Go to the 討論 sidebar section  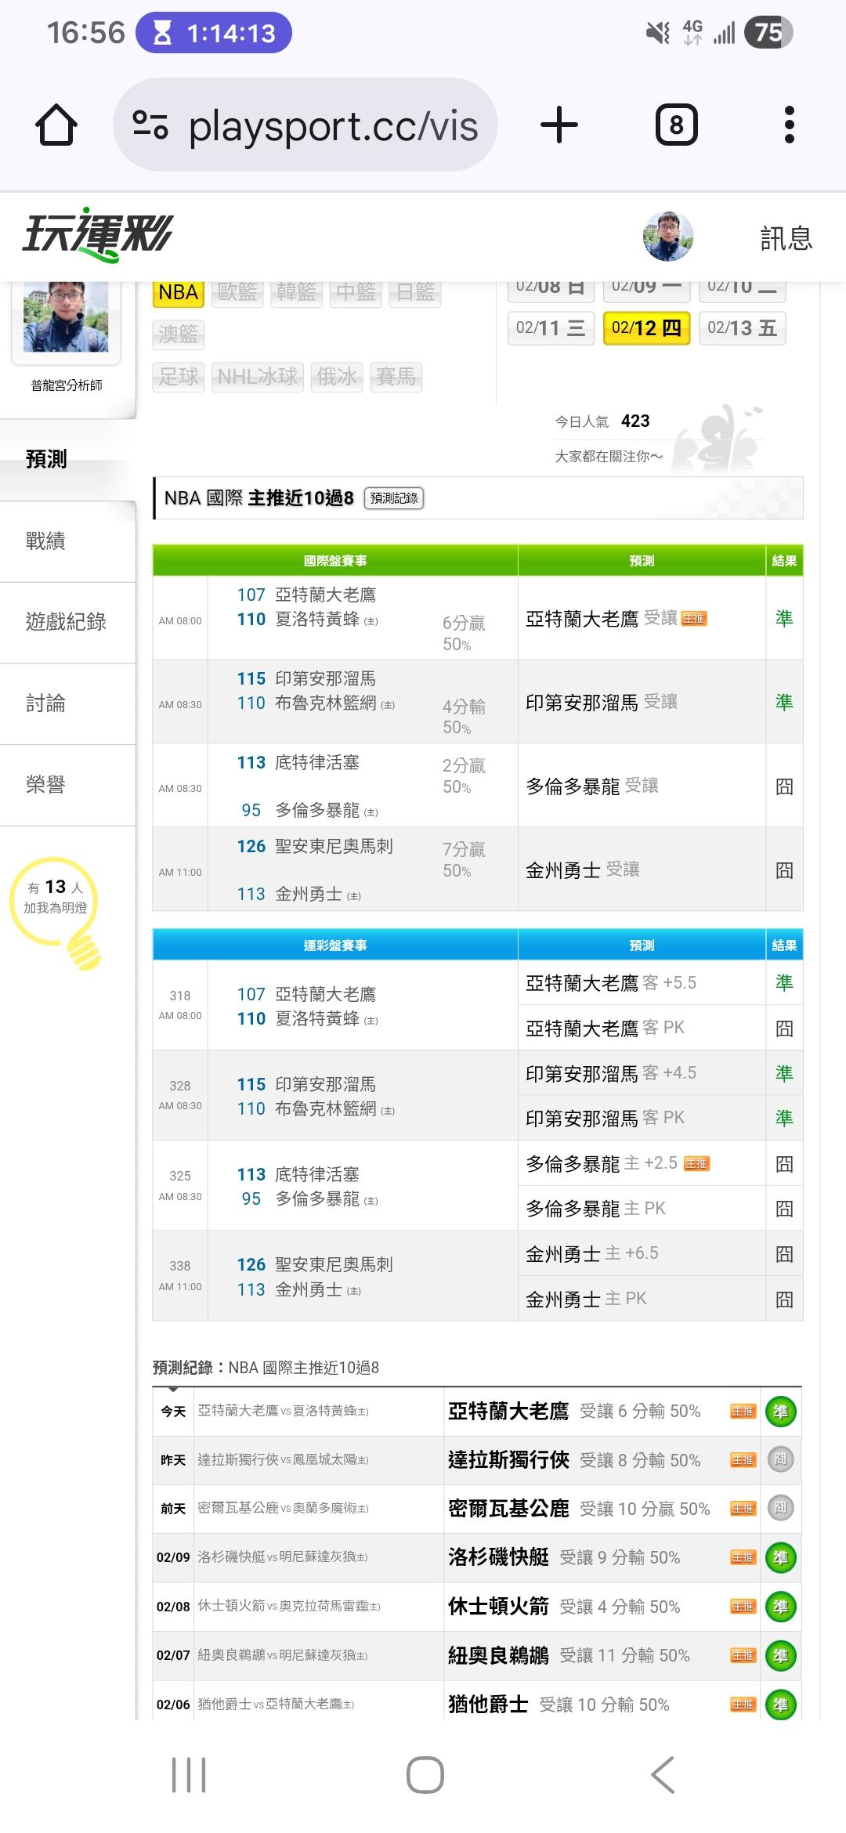pos(45,703)
